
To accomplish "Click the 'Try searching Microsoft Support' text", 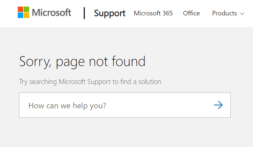I will 90,81.
